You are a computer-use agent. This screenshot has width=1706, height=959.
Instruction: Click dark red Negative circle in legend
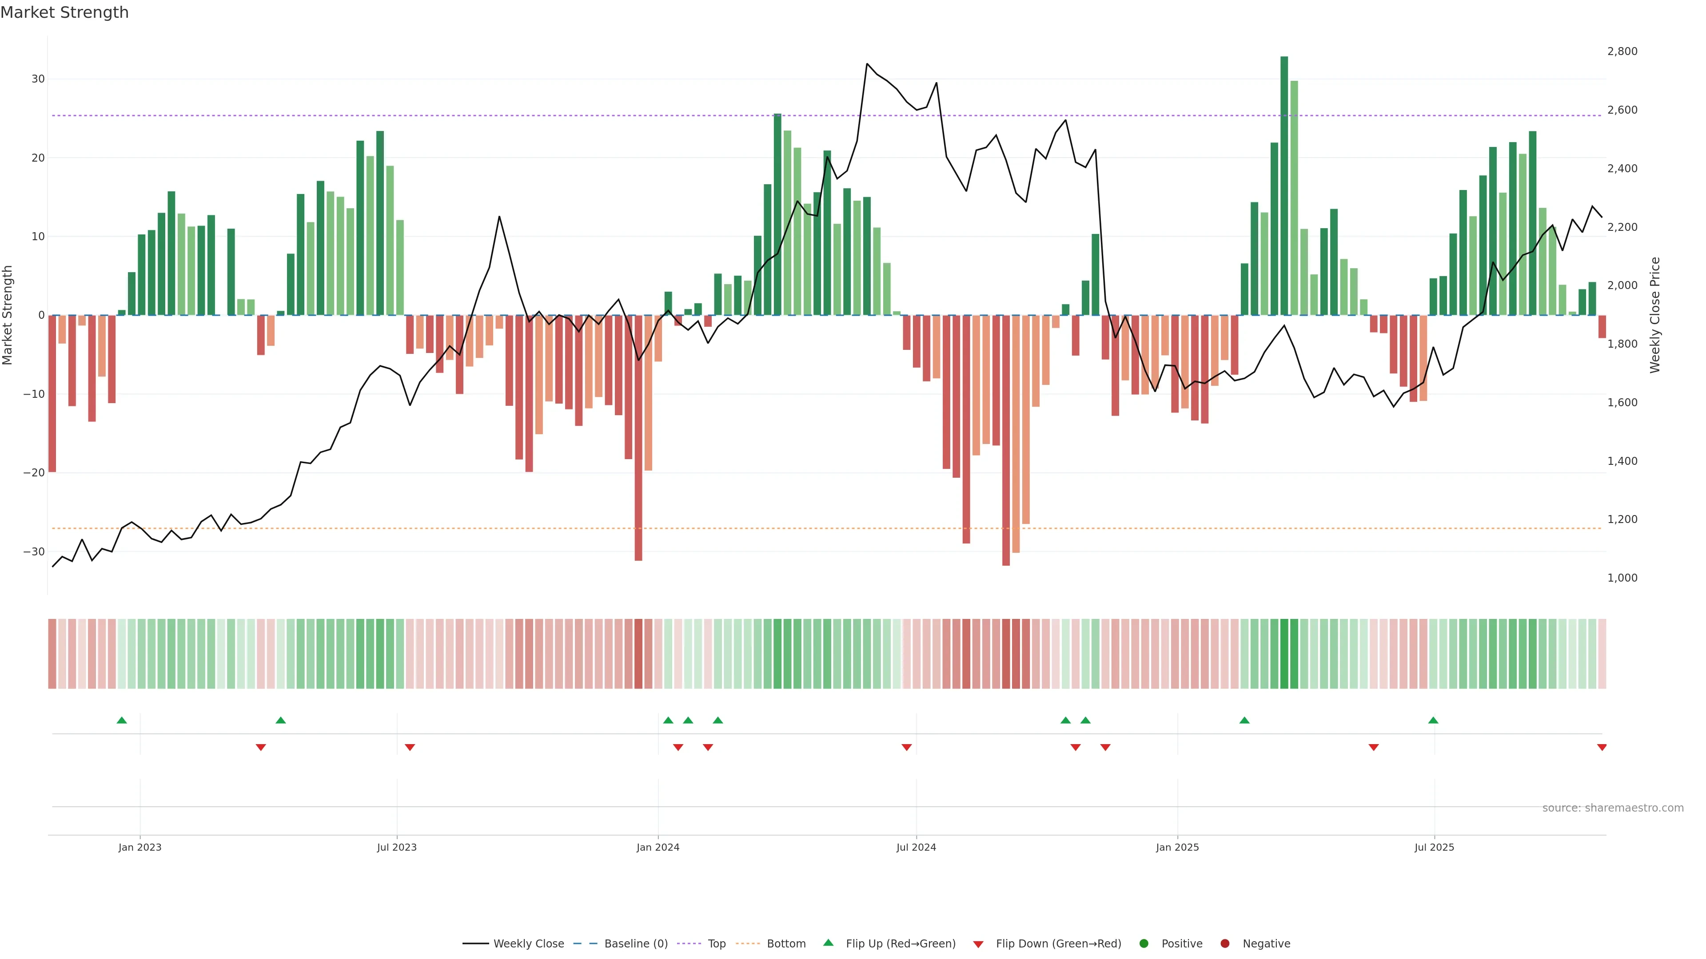point(1224,943)
